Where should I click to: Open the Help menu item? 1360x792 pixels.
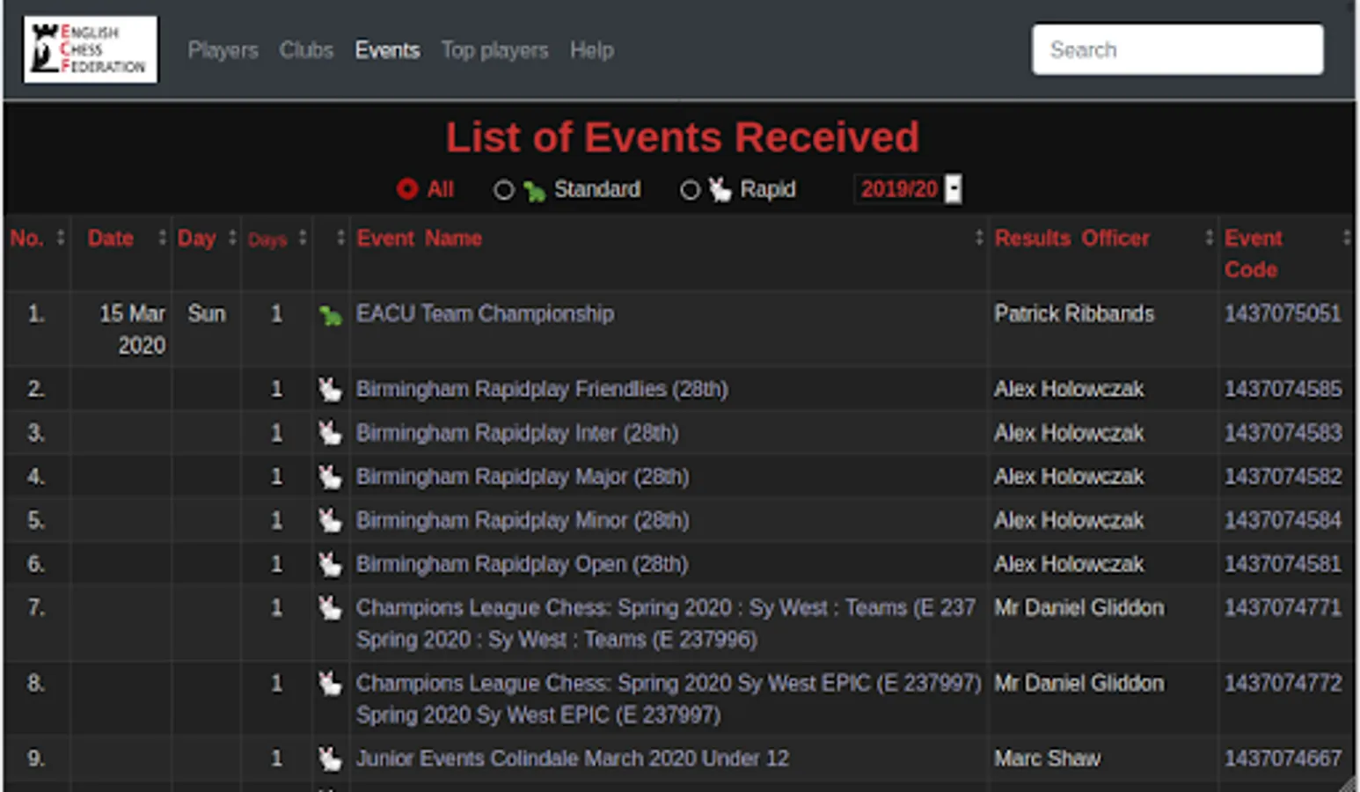[591, 50]
